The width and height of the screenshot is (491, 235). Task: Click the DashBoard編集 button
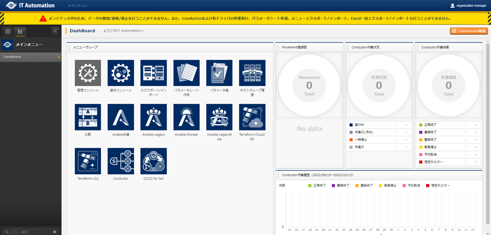coord(469,31)
